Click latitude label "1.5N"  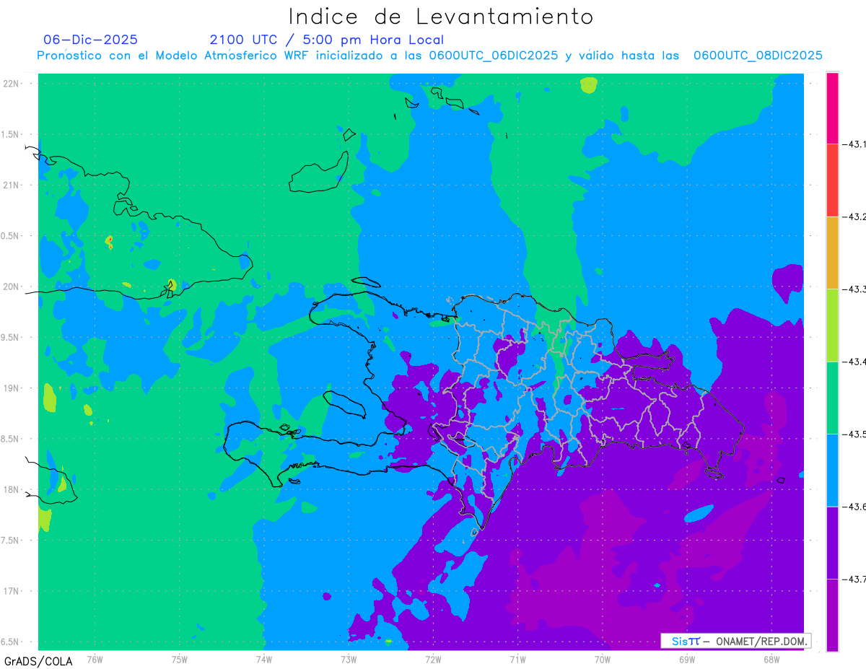coord(9,134)
